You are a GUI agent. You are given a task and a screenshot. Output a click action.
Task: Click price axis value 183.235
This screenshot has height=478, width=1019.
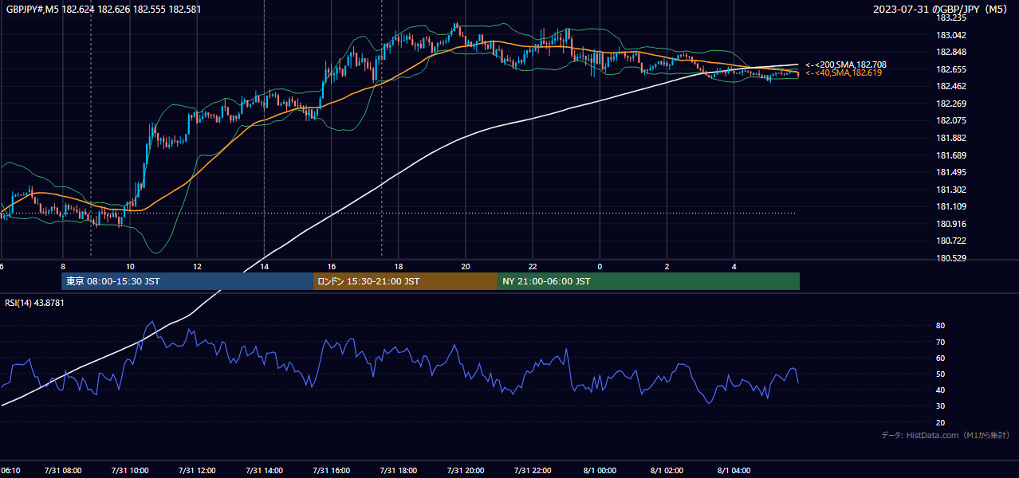click(x=950, y=18)
